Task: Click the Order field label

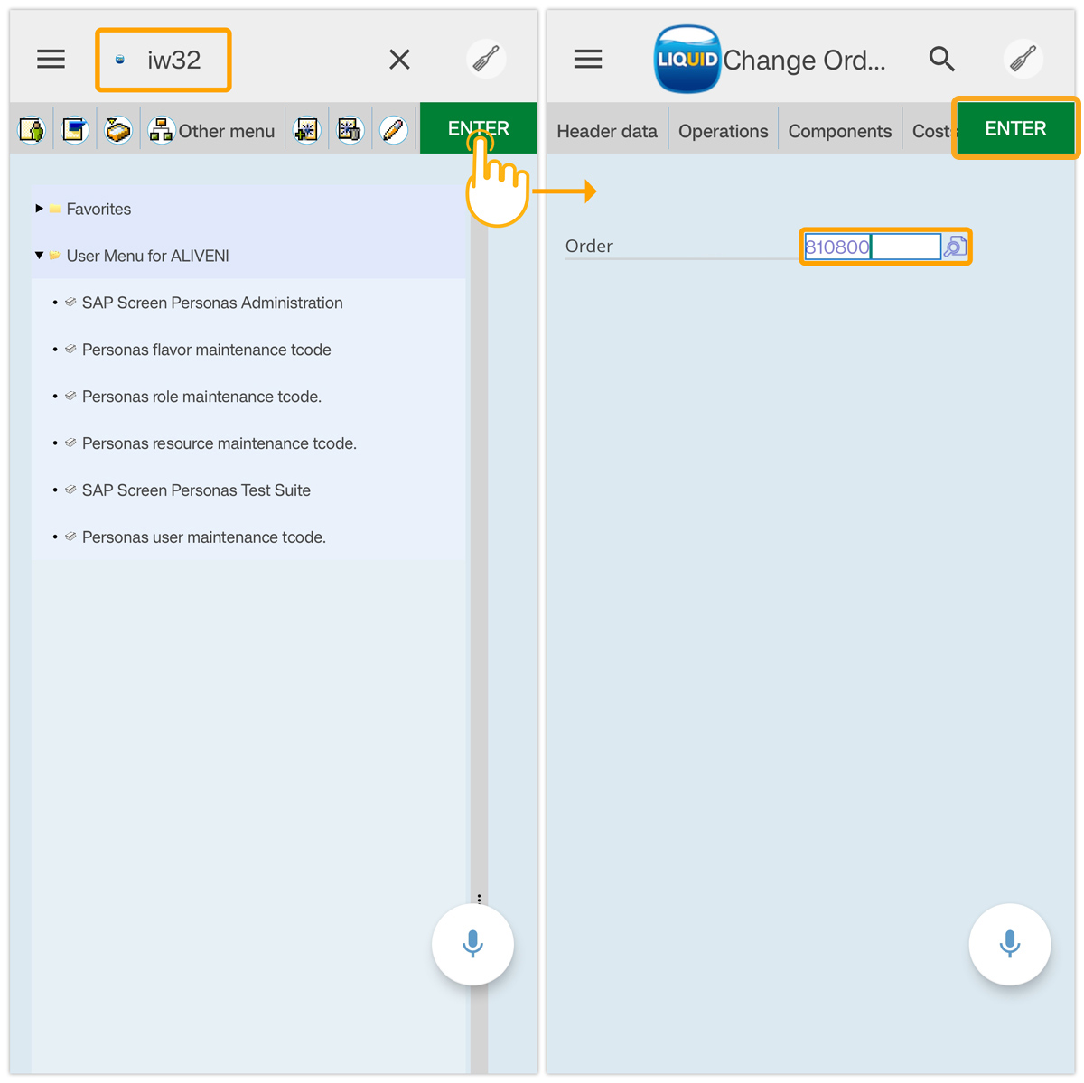Action: click(589, 246)
